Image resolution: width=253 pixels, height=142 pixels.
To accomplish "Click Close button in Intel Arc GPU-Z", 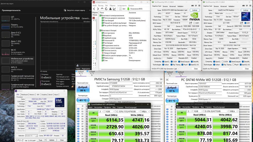I will (x=247, y=69).
